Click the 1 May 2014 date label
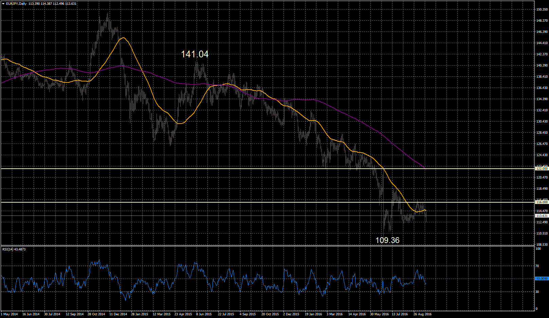Screen dimensions: 549x318 (x=9, y=314)
